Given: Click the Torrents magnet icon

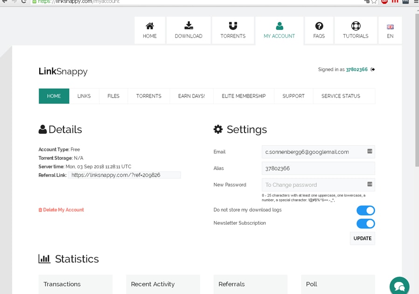Looking at the screenshot, I should [x=233, y=26].
